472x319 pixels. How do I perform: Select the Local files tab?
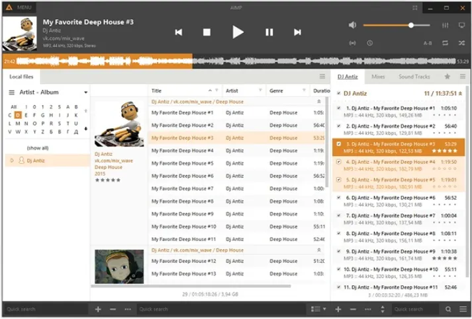tap(21, 77)
